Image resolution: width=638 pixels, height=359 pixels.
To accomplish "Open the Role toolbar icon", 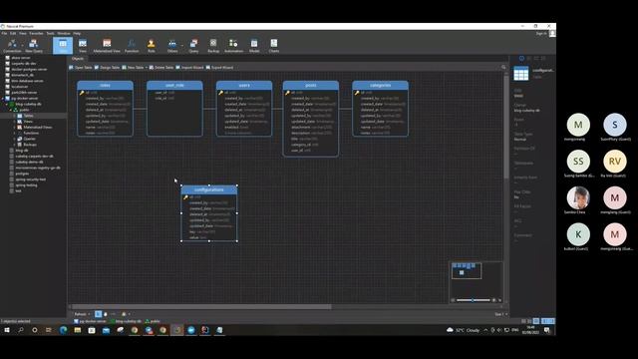I will coord(151,46).
